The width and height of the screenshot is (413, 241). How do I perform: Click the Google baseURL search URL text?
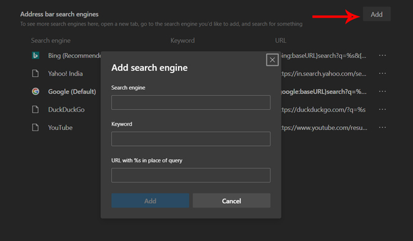coord(324,92)
